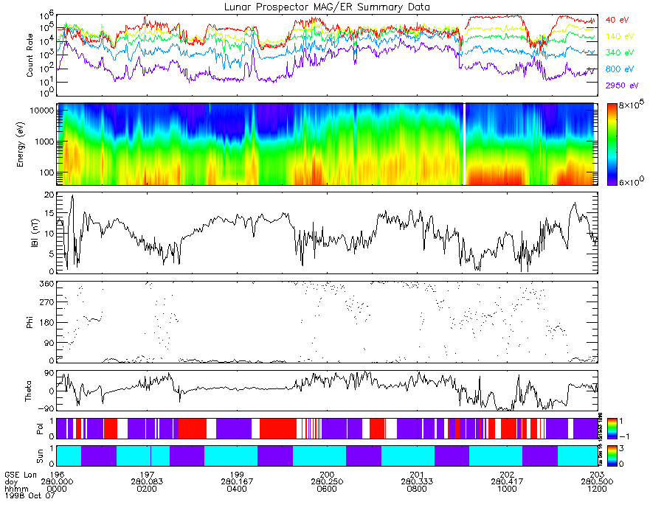The height and width of the screenshot is (516, 664).
Task: Select the green "340 eV" legend label
Action: pyautogui.click(x=620, y=52)
